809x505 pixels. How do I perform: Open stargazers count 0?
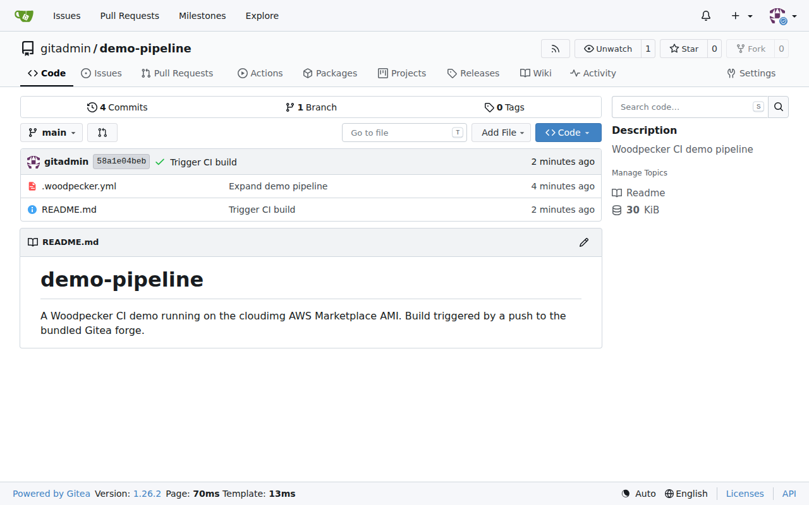click(714, 49)
